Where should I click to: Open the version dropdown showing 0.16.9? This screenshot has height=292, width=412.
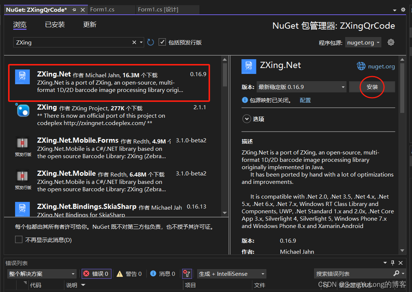tap(301, 87)
